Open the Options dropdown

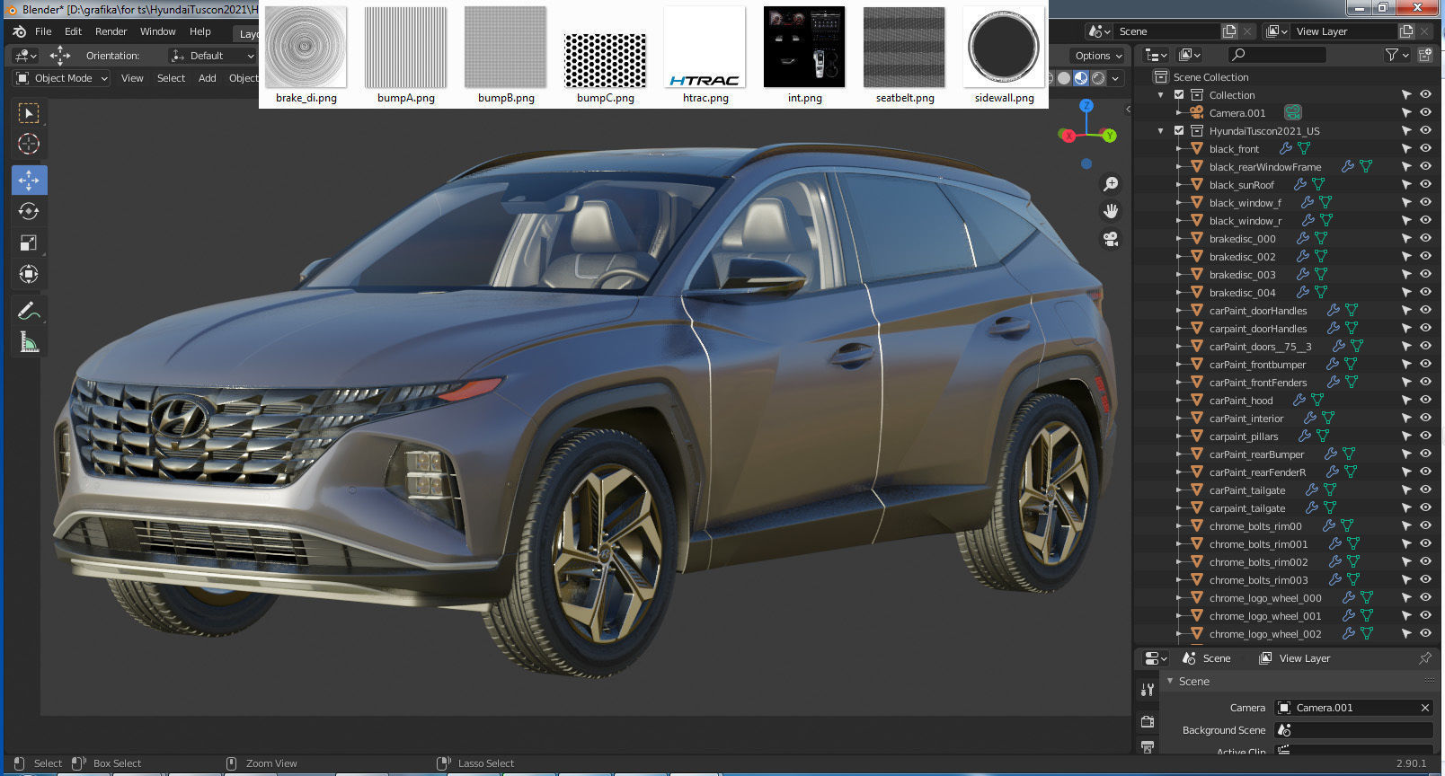(x=1098, y=56)
